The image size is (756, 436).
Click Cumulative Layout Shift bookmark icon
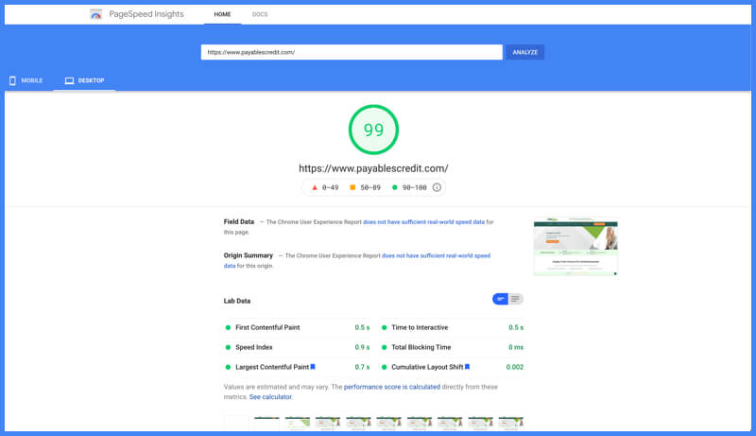coord(467,367)
